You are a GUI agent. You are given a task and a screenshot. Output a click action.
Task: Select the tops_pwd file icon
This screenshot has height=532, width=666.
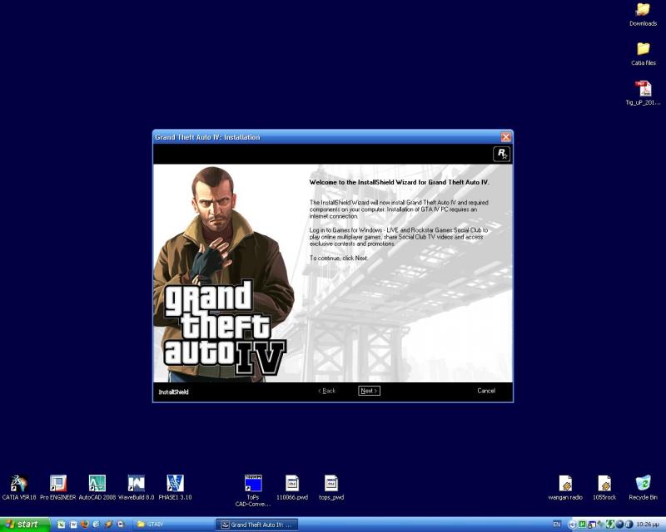(331, 488)
